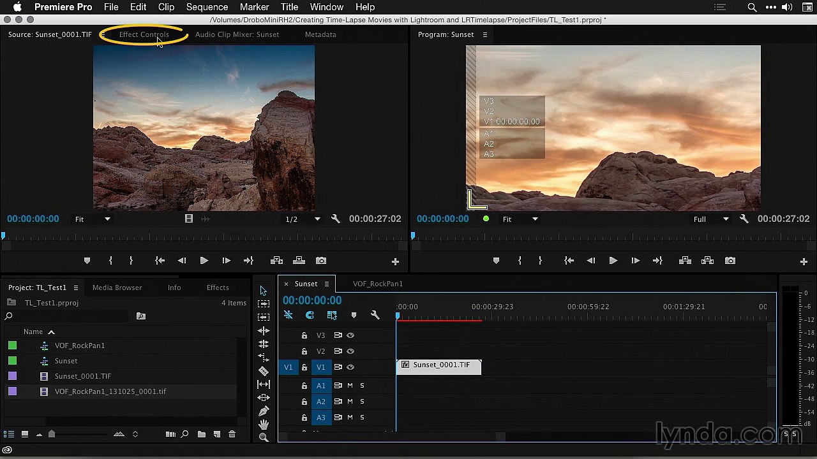Lock video track V3
Screen dimensions: 817x459
click(x=304, y=335)
